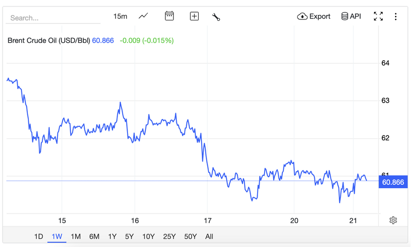Open the three-dot more options menu

[396, 16]
